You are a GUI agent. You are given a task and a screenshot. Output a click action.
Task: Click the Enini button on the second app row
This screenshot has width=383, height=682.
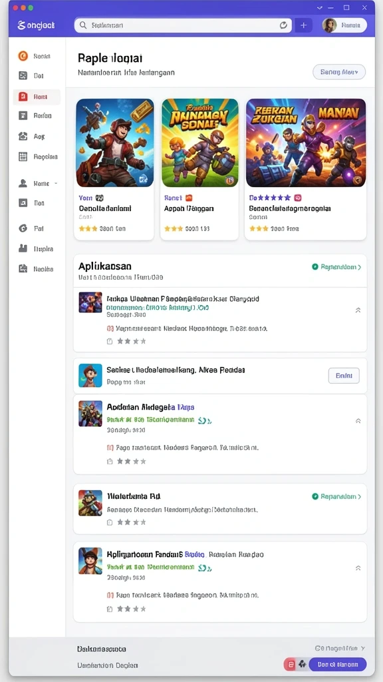pyautogui.click(x=344, y=376)
